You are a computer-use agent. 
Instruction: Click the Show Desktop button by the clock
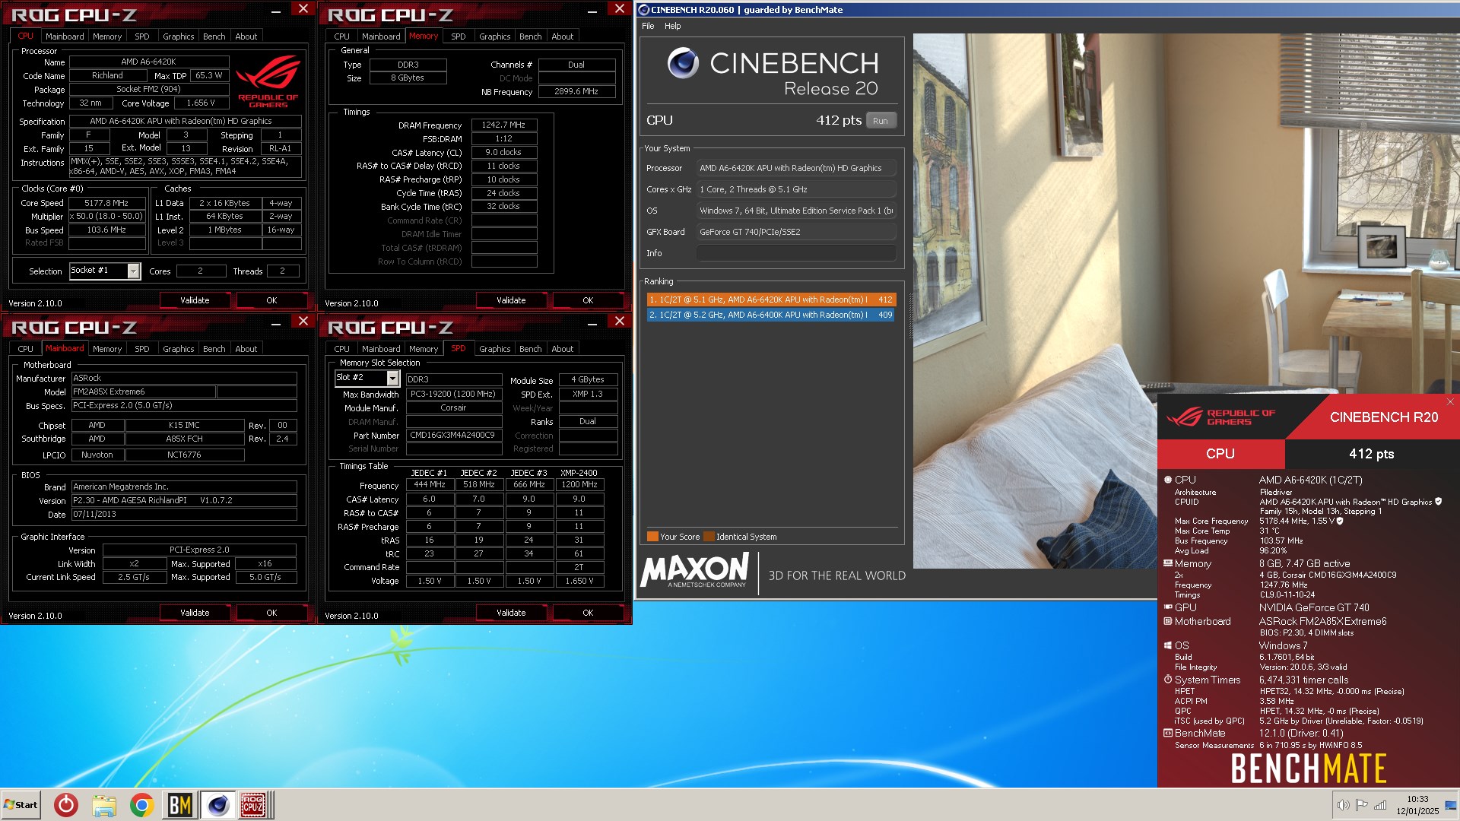tap(1451, 805)
